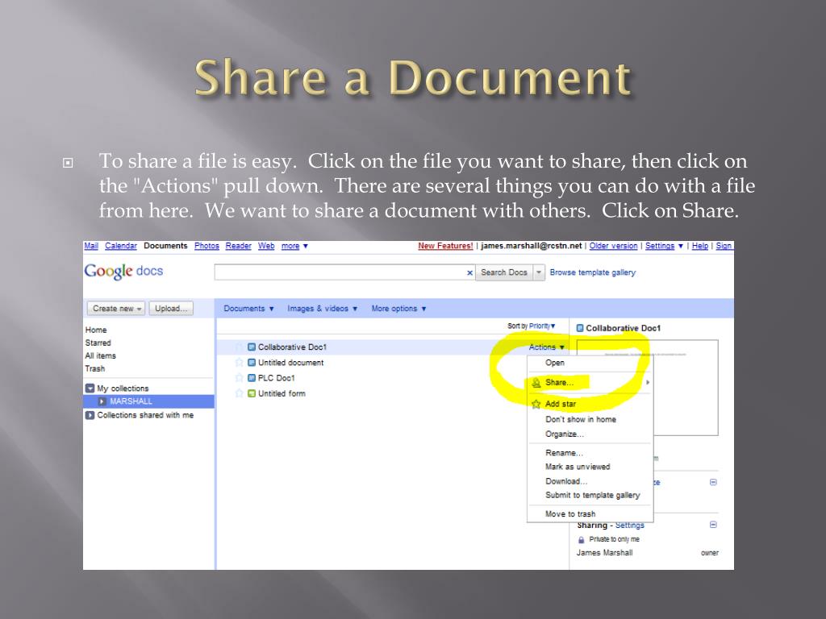
Task: Open the Reader link
Action: pyautogui.click(x=238, y=246)
